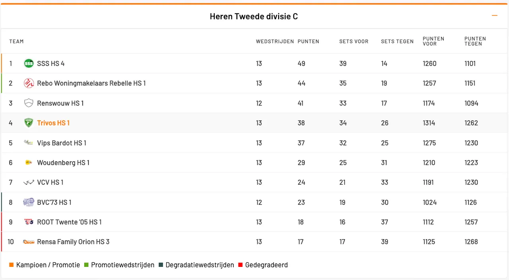Click the Heren Tweede divisie C title
The width and height of the screenshot is (509, 280).
coord(254,17)
